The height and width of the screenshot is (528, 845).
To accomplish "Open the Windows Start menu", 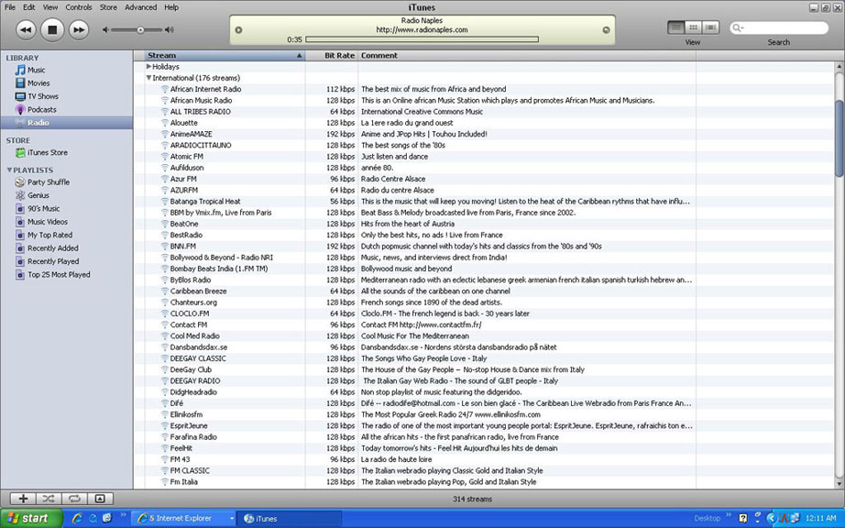I will [x=30, y=518].
